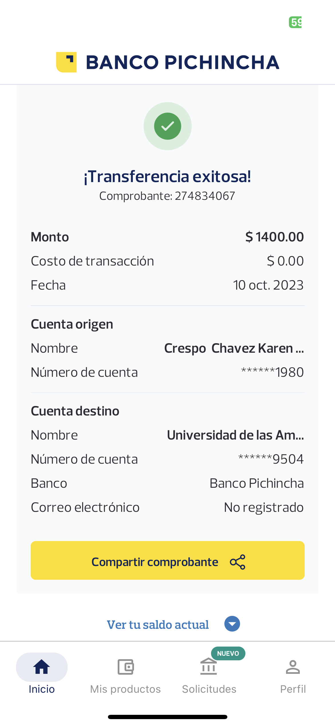Expand balance with blue down arrow

click(232, 624)
